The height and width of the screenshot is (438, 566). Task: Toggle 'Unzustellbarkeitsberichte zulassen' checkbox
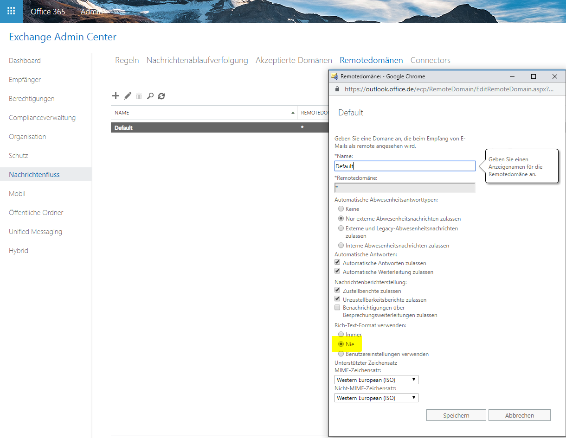[337, 299]
